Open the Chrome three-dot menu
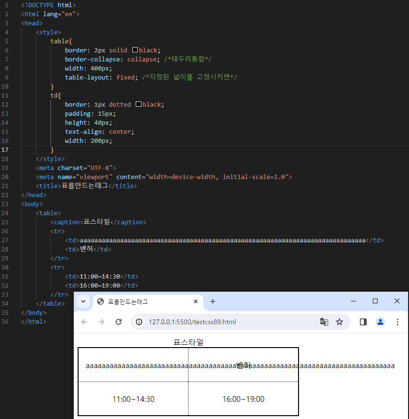The height and width of the screenshot is (419, 409). coord(398,322)
